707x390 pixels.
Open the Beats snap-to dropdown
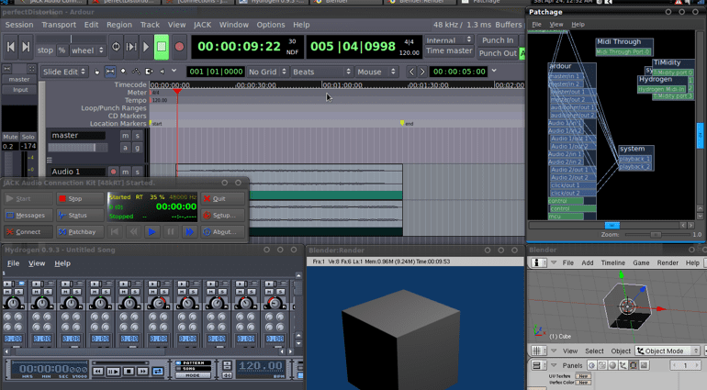pyautogui.click(x=321, y=72)
